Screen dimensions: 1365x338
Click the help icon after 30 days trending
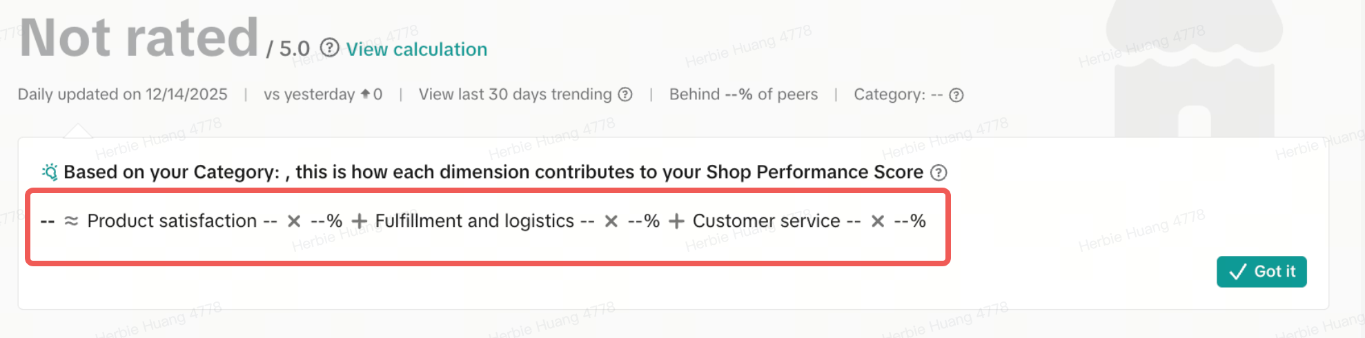click(x=625, y=95)
